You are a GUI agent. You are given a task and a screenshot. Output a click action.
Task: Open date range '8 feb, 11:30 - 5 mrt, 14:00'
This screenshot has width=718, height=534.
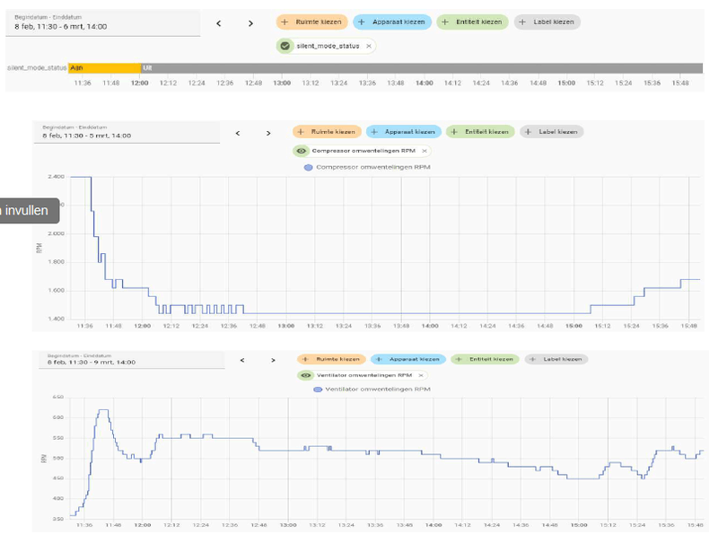tap(127, 133)
